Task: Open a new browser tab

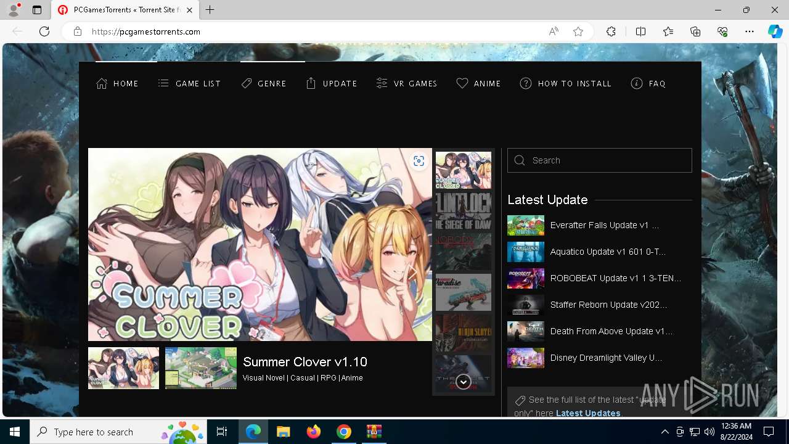Action: click(210, 10)
